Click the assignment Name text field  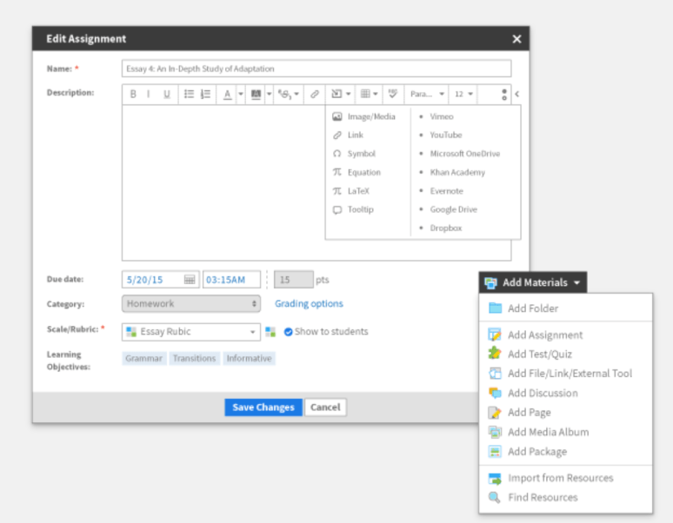click(x=316, y=69)
